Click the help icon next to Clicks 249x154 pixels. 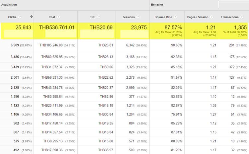[20, 17]
